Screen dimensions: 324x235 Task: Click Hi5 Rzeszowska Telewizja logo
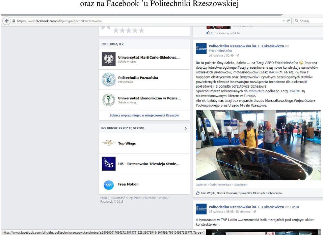[108, 164]
